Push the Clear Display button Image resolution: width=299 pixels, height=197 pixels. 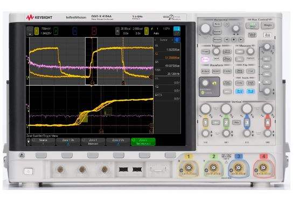tap(227, 83)
